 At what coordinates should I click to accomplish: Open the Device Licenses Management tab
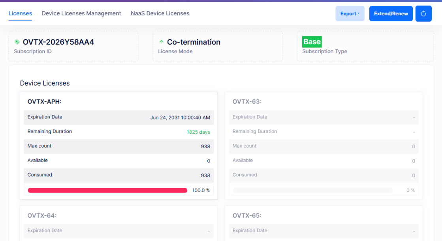pos(81,13)
